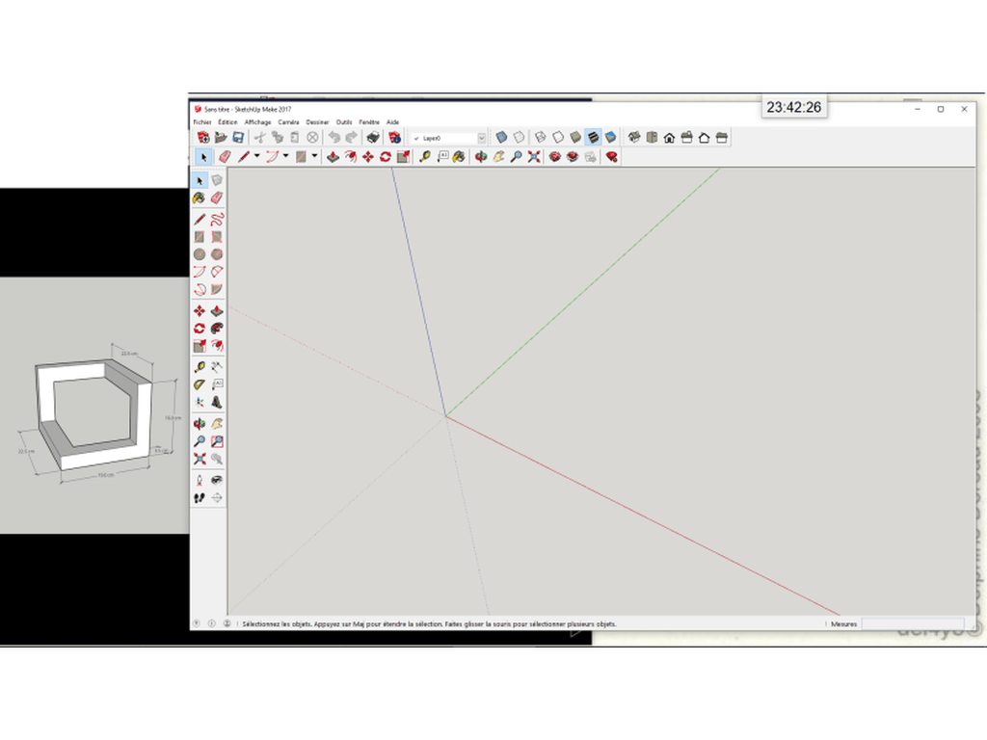
Task: Switch to Left standard view
Action: tap(721, 137)
